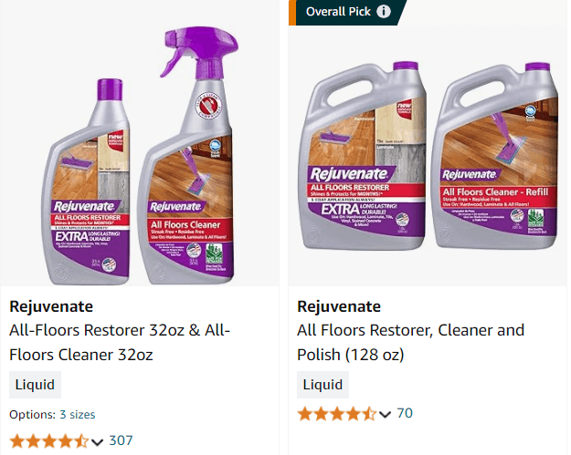This screenshot has height=455, width=571.
Task: Click the right product's Rejuvenate brand name
Action: [x=339, y=306]
